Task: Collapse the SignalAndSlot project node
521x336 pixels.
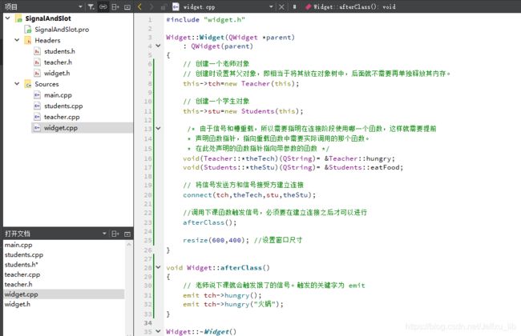Action: (x=8, y=18)
